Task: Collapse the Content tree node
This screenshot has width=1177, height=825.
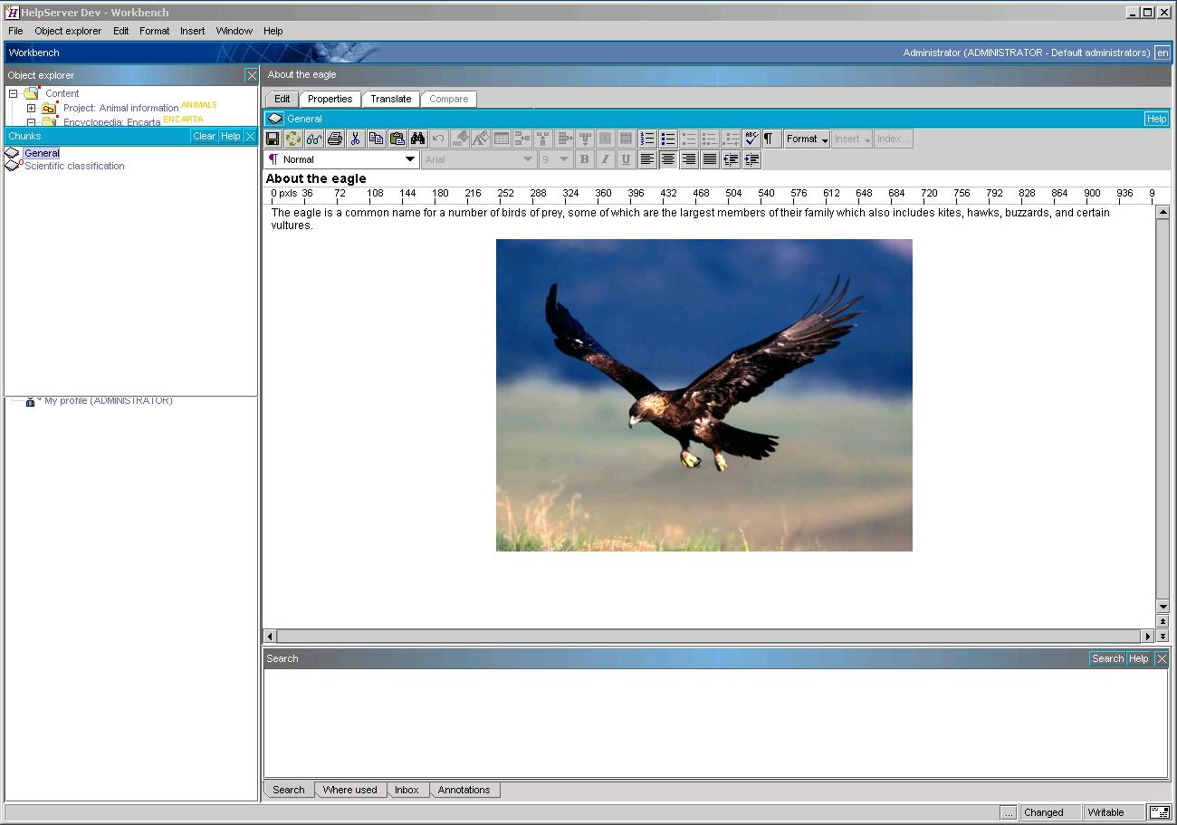Action: tap(12, 92)
